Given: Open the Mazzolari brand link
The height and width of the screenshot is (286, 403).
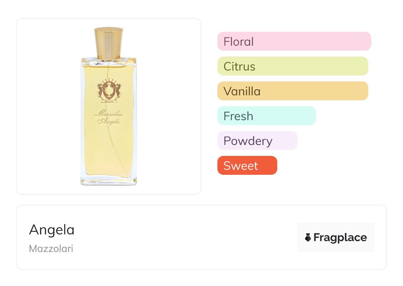Looking at the screenshot, I should pyautogui.click(x=51, y=249).
